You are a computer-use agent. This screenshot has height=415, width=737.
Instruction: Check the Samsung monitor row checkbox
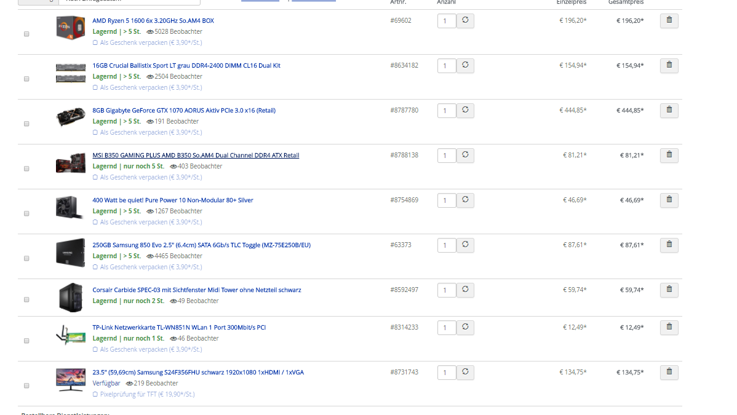coord(26,386)
